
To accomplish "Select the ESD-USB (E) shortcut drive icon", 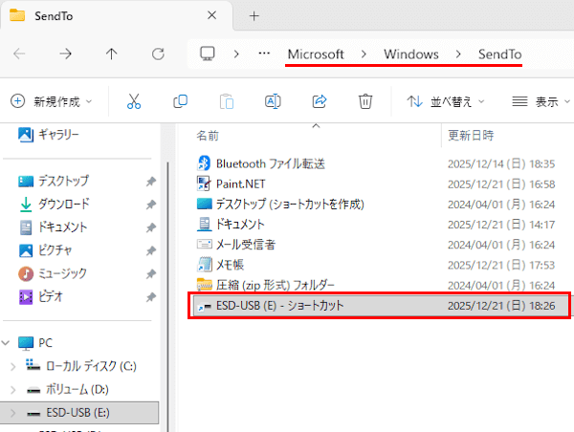I will tap(205, 307).
